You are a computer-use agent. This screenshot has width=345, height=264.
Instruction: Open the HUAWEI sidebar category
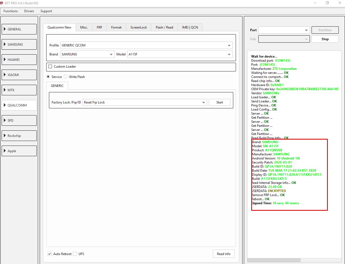pos(19,60)
